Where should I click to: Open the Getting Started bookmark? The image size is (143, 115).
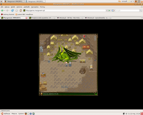pyautogui.click(x=8, y=14)
